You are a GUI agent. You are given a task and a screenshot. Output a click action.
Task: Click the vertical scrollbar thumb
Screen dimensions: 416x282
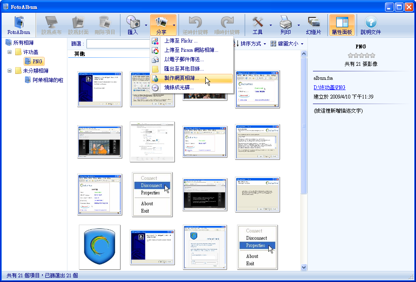tap(304, 125)
